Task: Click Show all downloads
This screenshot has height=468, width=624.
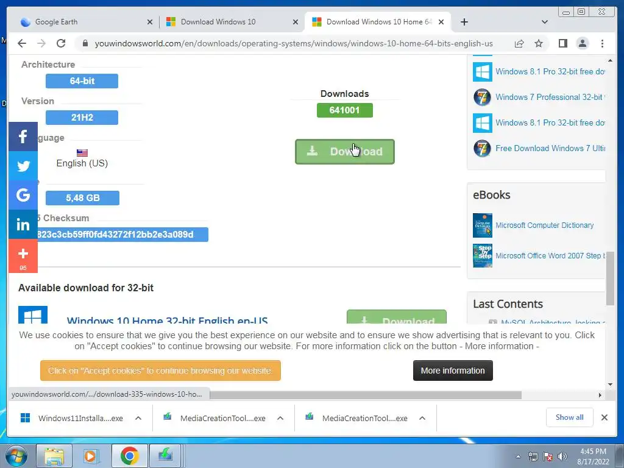Action: [x=570, y=417]
